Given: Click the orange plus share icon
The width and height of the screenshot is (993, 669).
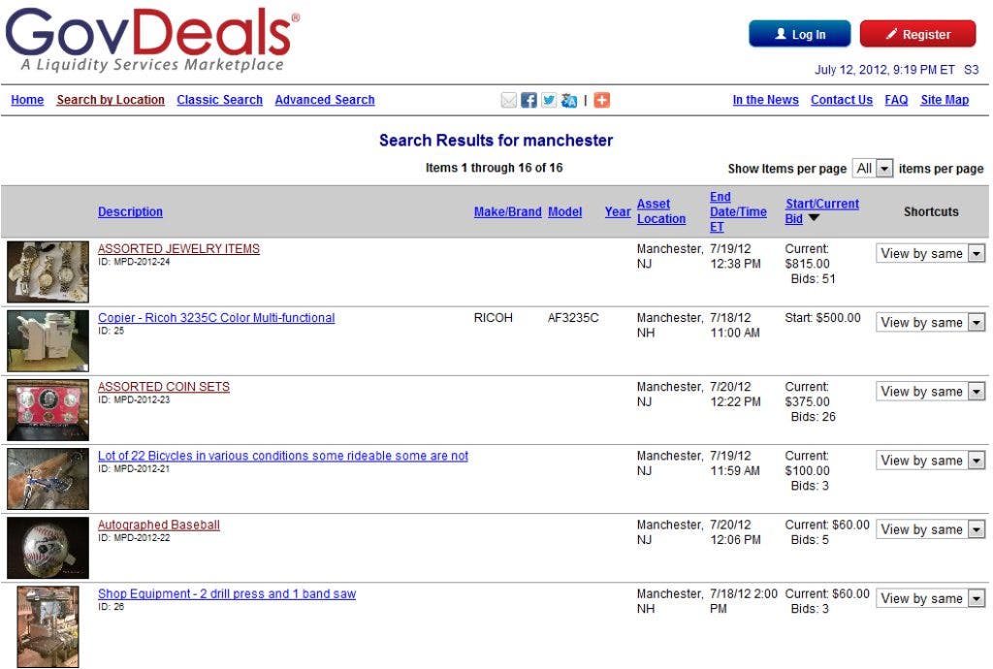Looking at the screenshot, I should pyautogui.click(x=602, y=100).
